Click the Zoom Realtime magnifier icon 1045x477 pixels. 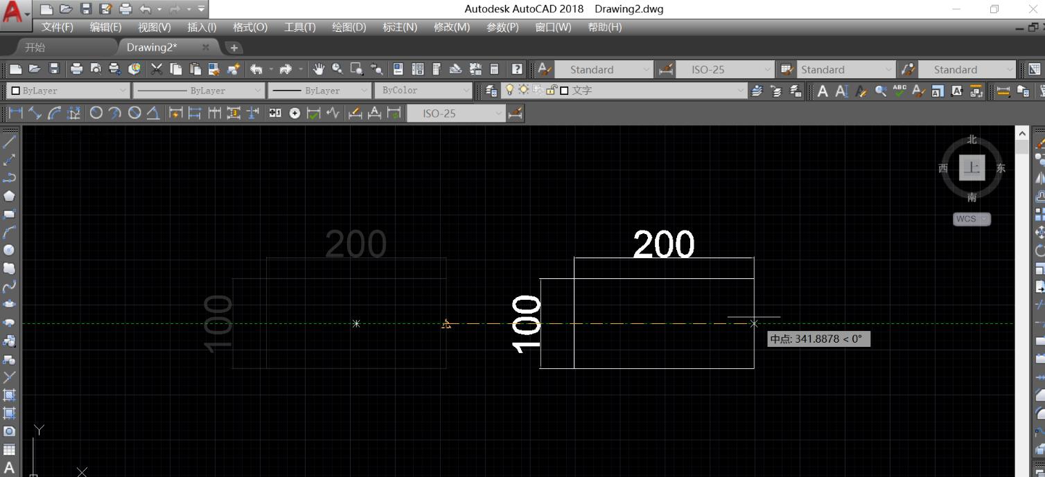(x=337, y=69)
